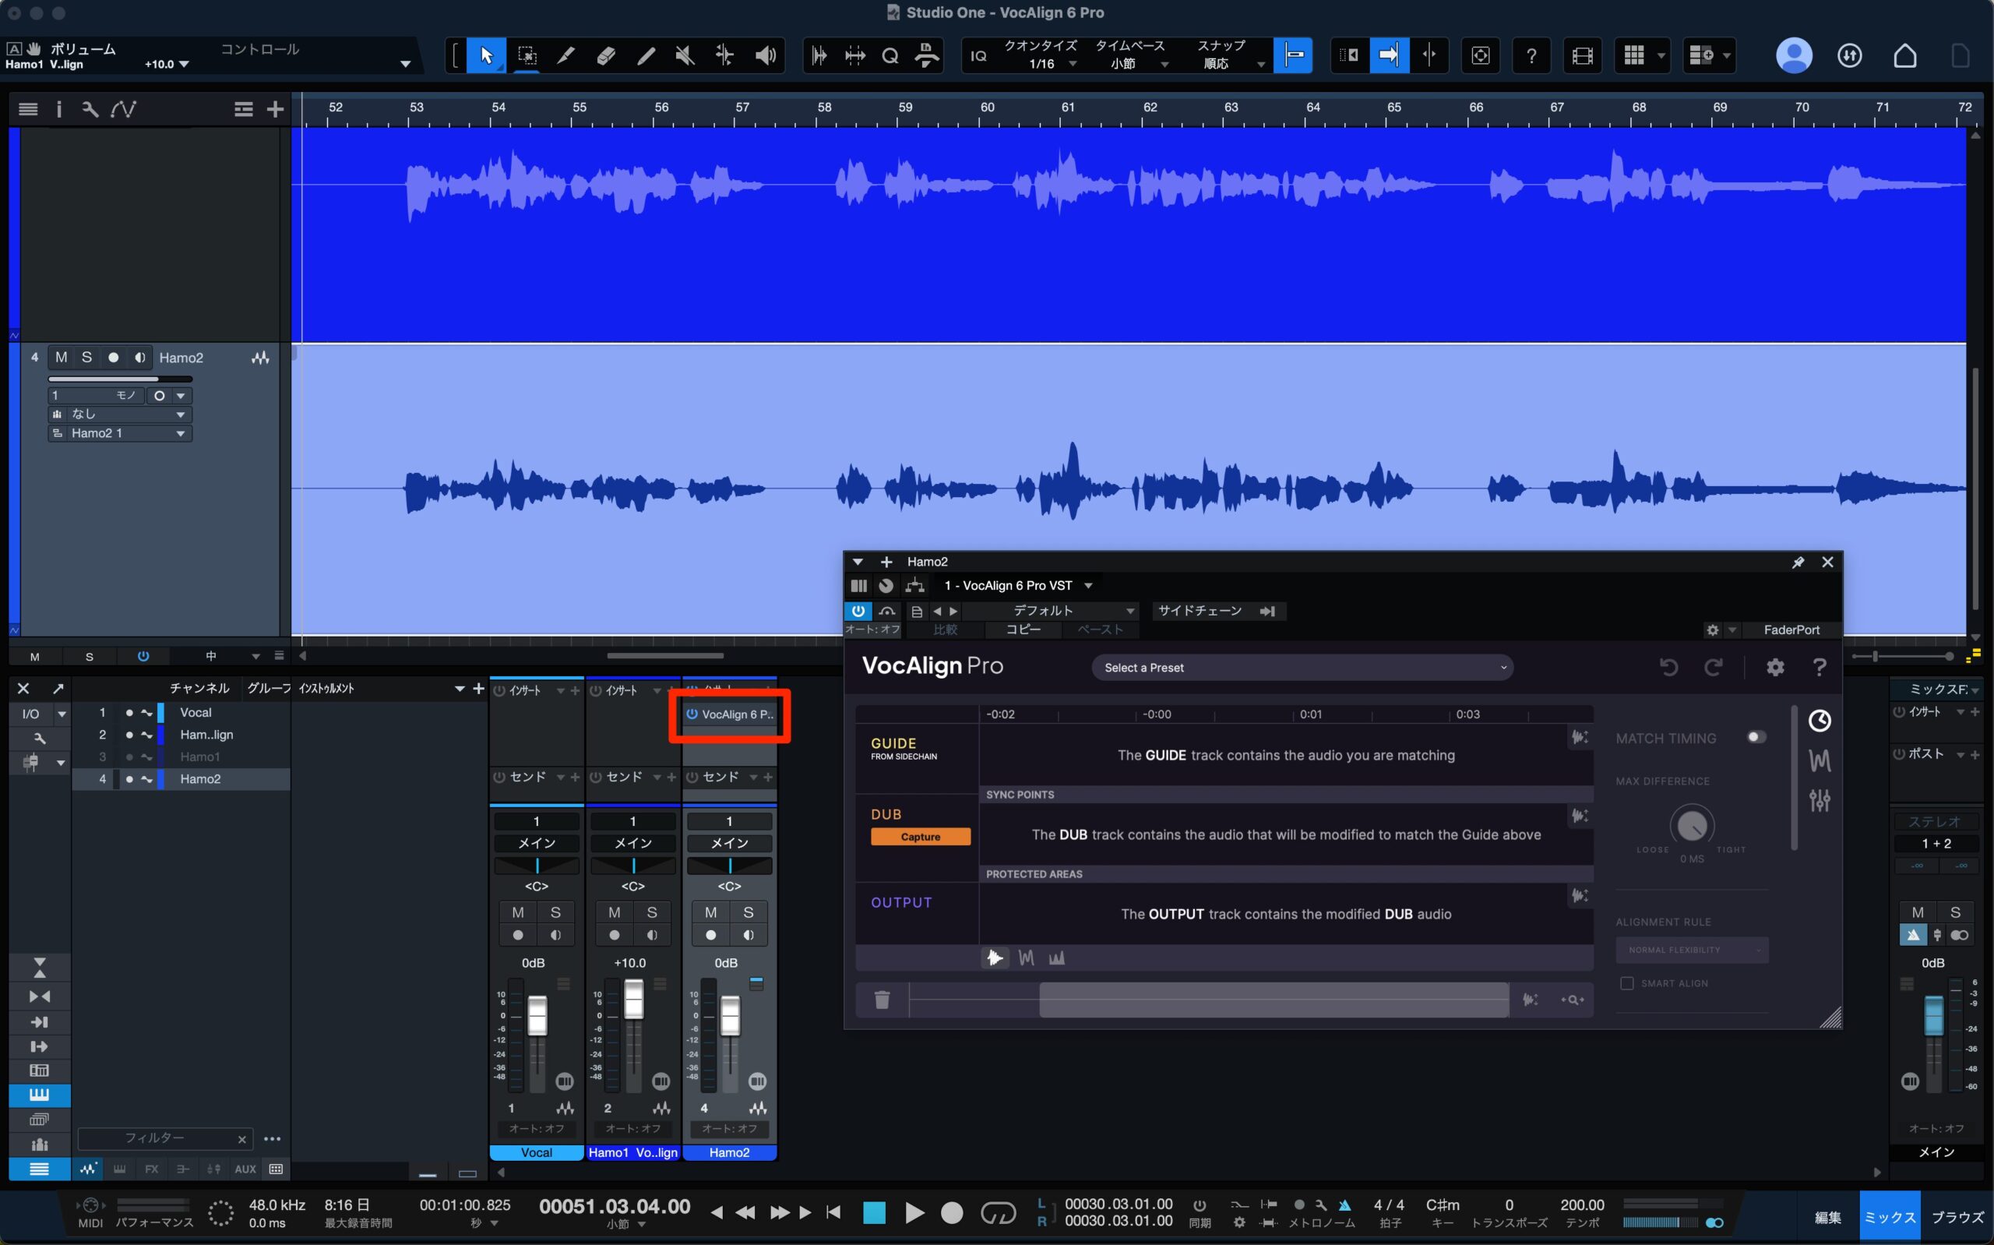Click the transport Record button
This screenshot has width=1994, height=1245.
click(952, 1213)
